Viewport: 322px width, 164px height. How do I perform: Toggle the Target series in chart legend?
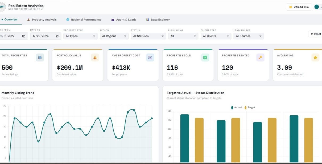click(250, 108)
